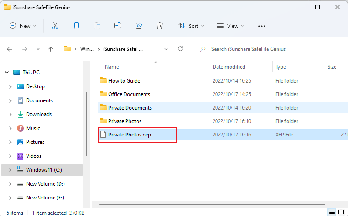Click the Private Photos.xep file icon
The height and width of the screenshot is (216, 348).
pyautogui.click(x=103, y=134)
